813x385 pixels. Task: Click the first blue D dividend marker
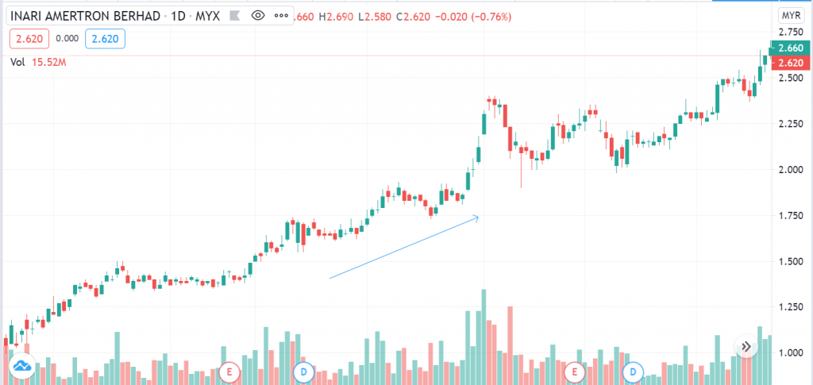(x=302, y=371)
